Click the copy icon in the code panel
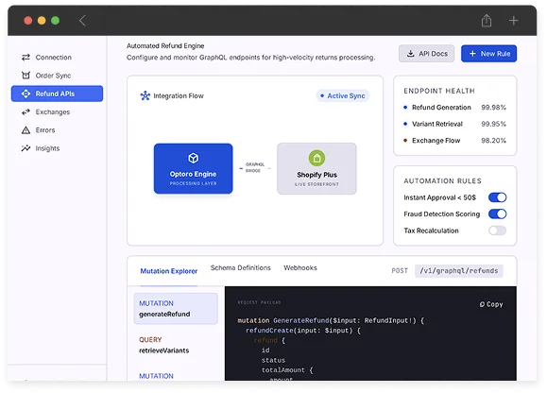The width and height of the screenshot is (547, 393). click(x=482, y=304)
